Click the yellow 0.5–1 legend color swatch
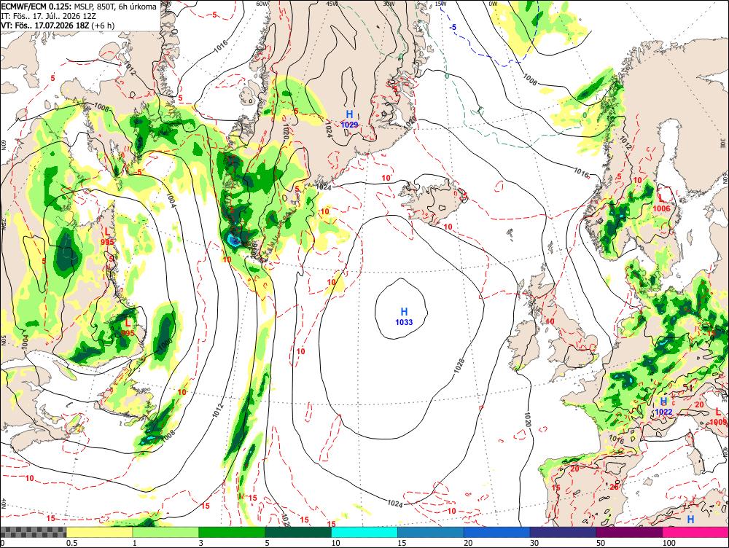This screenshot has height=548, width=729. click(x=99, y=532)
